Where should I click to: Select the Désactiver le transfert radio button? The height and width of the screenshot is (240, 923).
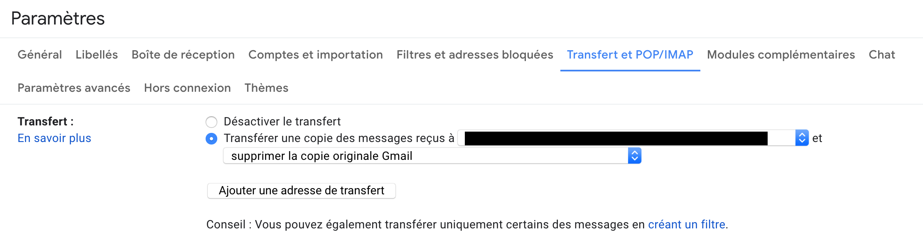tap(211, 122)
